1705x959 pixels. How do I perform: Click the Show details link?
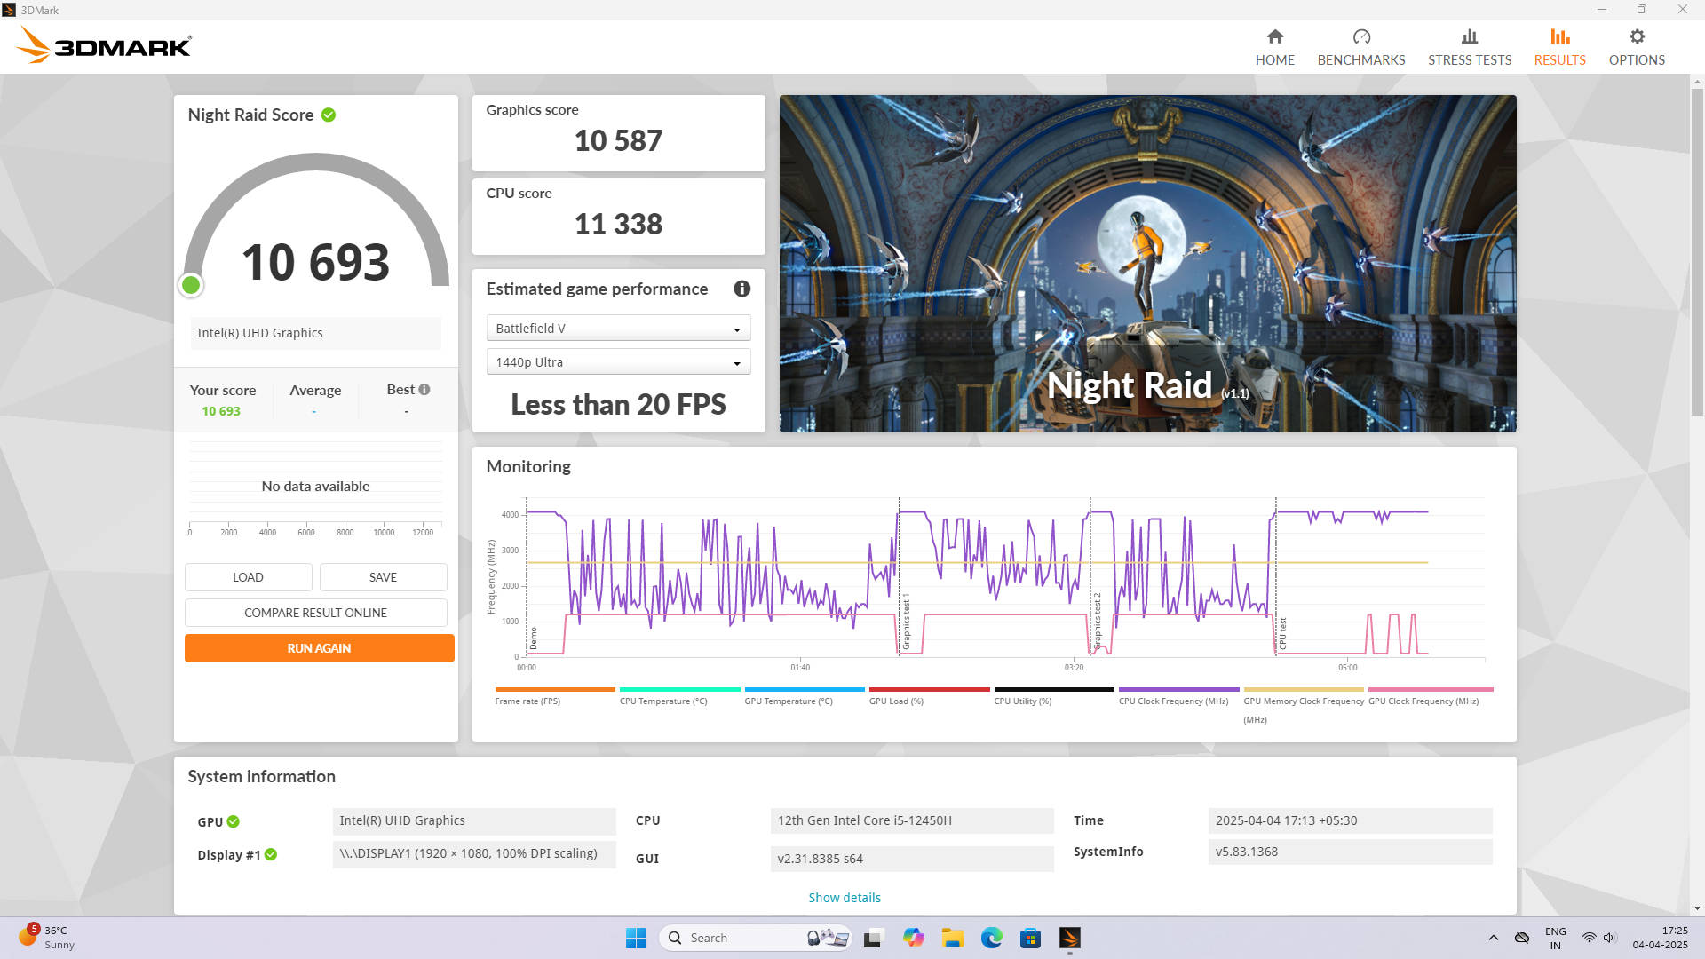pos(845,898)
